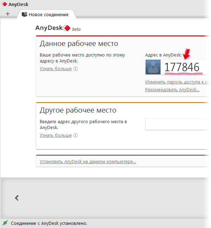This screenshot has height=228, width=211.
Task: Open Узнать больше under Другое рабочее место
Action: pos(56,135)
